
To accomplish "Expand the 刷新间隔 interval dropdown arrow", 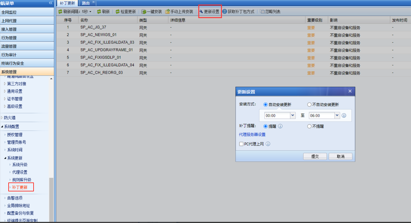I will (x=90, y=12).
